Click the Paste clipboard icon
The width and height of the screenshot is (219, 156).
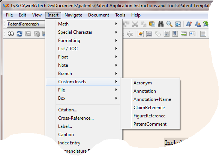click(x=152, y=24)
